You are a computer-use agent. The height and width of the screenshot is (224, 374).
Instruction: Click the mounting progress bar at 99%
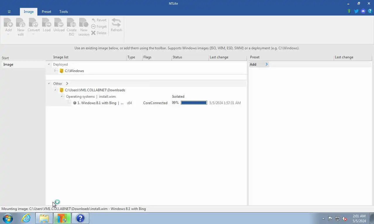(x=194, y=103)
